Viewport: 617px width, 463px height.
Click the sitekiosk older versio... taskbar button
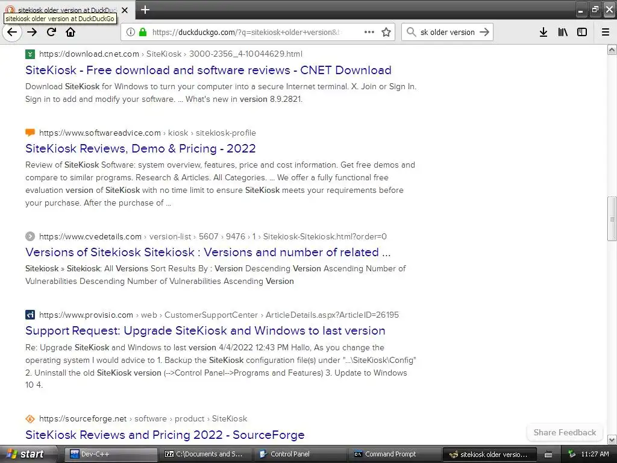(490, 454)
